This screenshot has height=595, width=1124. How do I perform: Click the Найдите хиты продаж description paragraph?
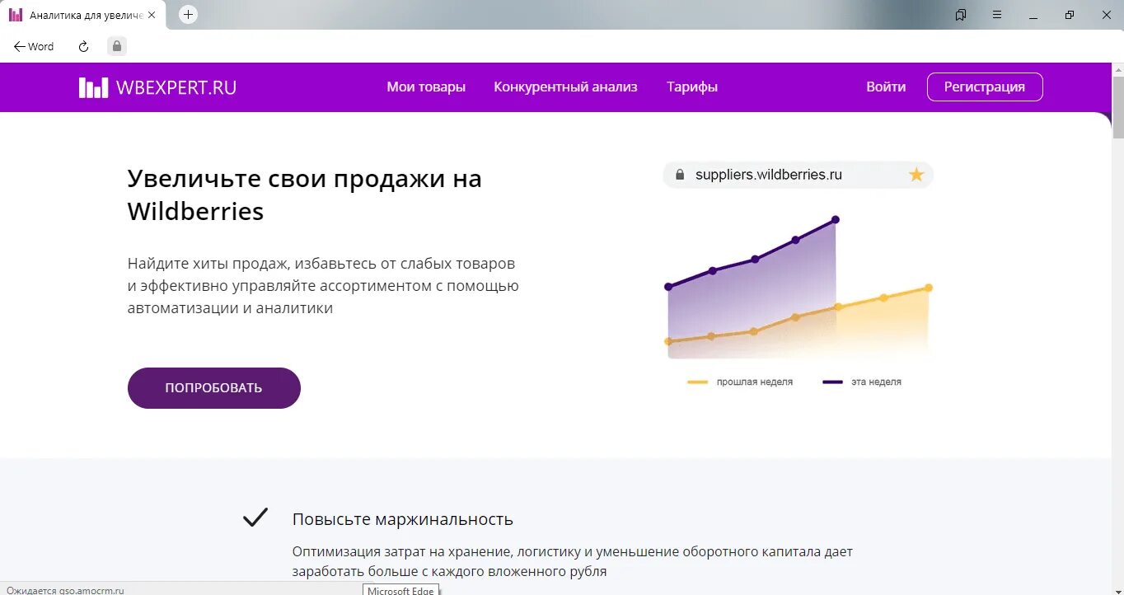coord(323,286)
